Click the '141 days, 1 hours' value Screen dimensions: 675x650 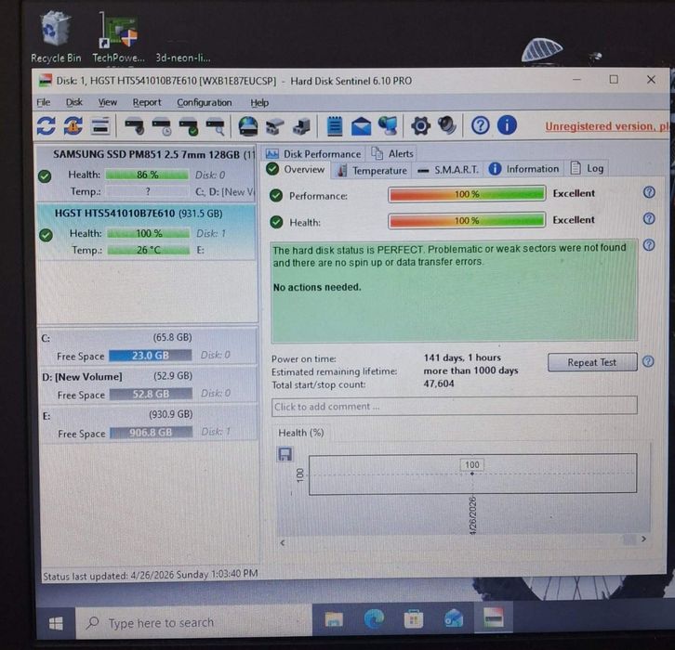[x=462, y=357]
